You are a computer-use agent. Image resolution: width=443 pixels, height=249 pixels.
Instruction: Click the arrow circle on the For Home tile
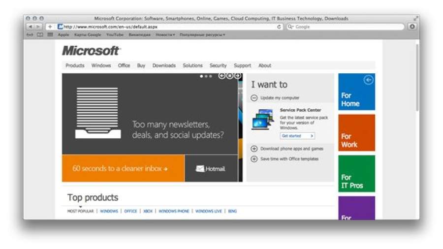click(x=368, y=80)
